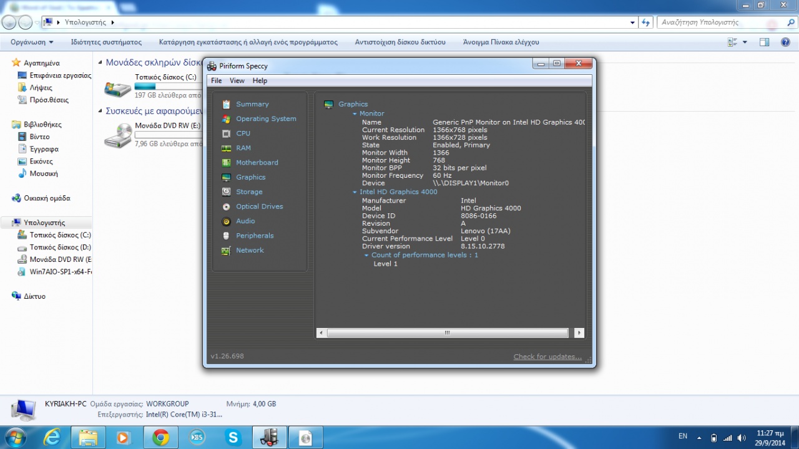Open the Οργάνωση dropdown in Explorer toolbar
The height and width of the screenshot is (449, 799).
click(32, 42)
